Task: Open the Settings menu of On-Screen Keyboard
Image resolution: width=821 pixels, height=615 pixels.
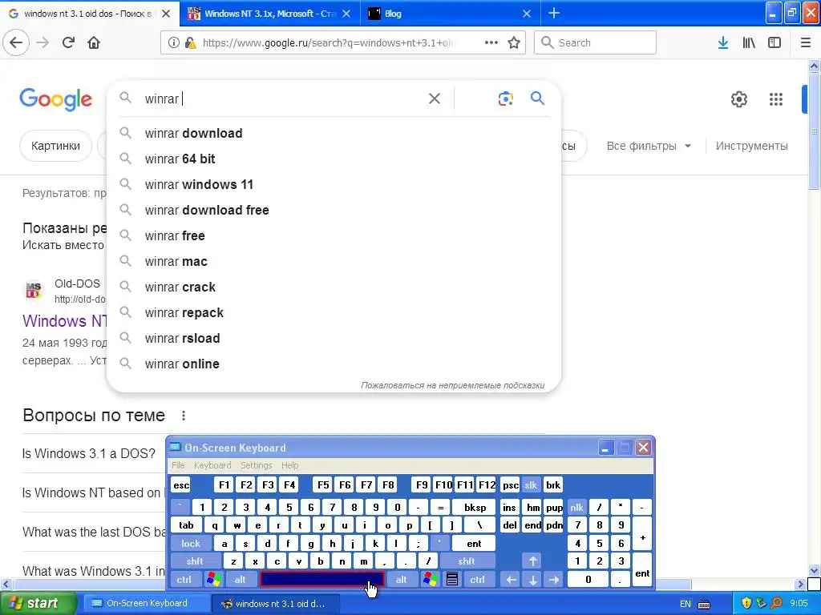Action: [256, 465]
